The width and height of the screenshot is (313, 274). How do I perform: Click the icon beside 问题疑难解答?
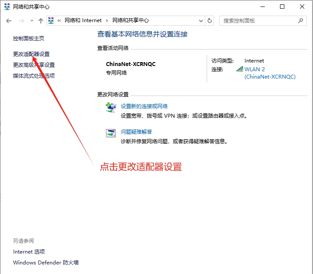111,133
